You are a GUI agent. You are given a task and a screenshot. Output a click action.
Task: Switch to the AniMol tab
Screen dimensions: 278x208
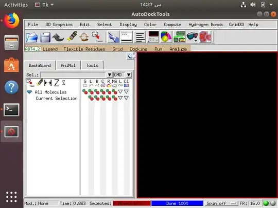coord(68,65)
